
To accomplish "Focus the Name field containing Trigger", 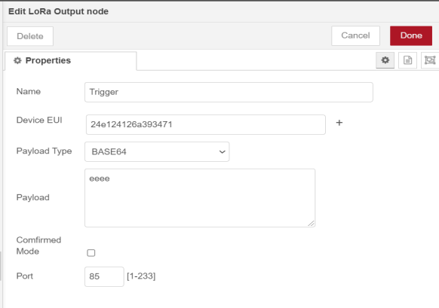I will pyautogui.click(x=229, y=92).
